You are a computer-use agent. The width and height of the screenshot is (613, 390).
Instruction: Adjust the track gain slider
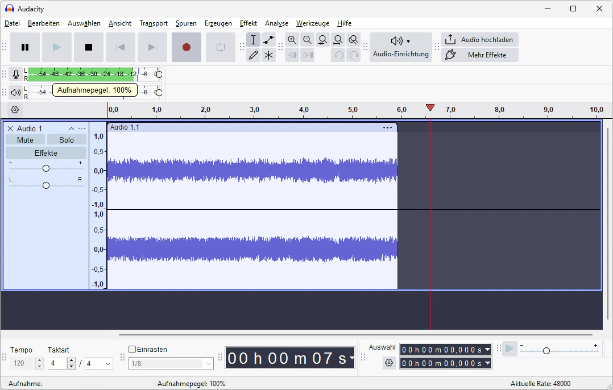pos(45,168)
